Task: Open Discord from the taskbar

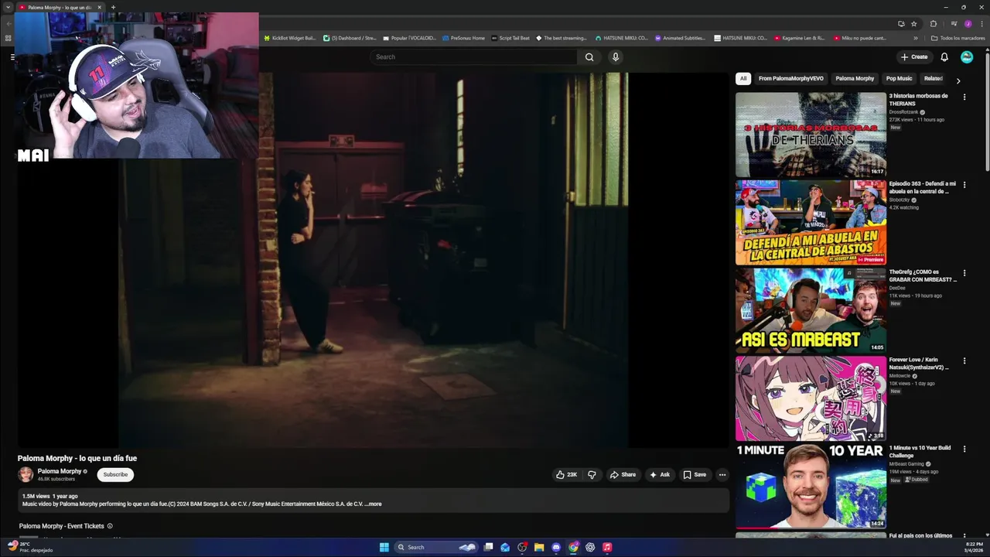Action: [556, 547]
